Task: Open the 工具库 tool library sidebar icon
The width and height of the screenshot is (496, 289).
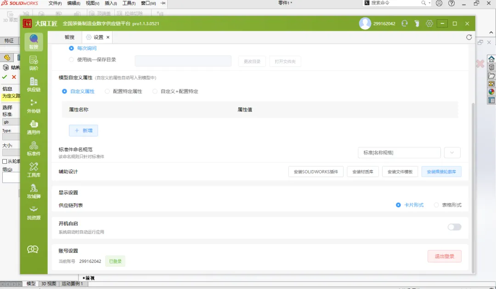Action: pos(34,170)
